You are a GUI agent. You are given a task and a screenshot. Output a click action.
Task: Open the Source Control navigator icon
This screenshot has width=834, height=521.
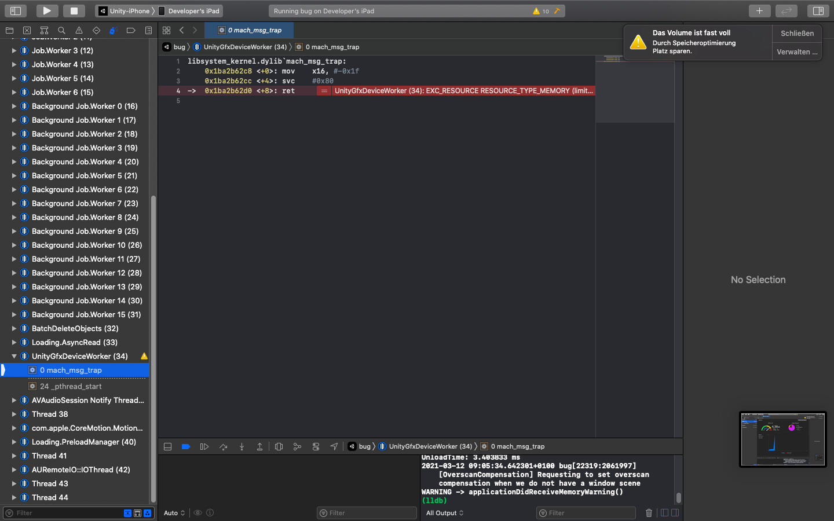[x=27, y=30]
